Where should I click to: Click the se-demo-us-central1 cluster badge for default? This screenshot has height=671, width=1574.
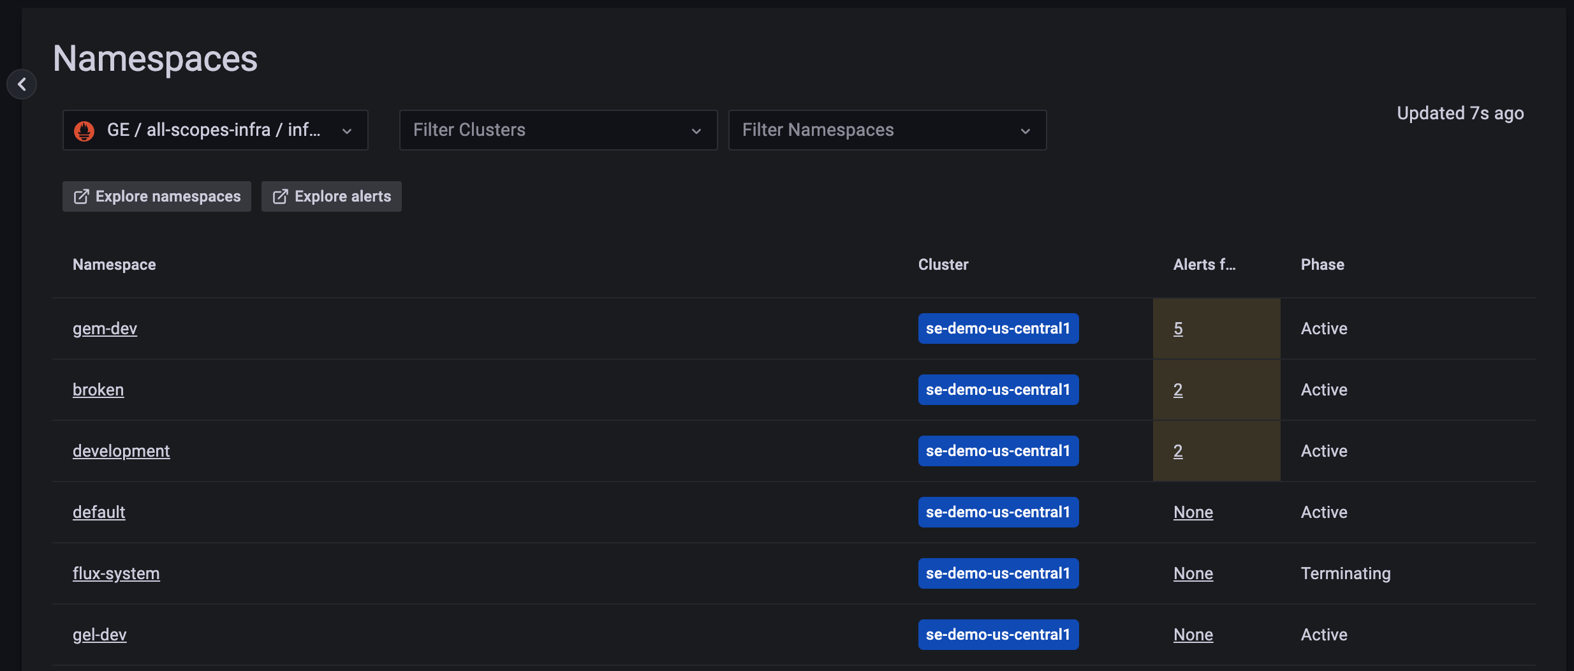point(997,512)
